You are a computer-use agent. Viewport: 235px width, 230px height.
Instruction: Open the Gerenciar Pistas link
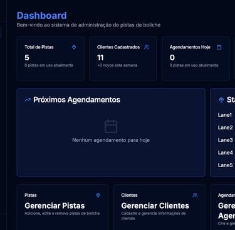coord(55,205)
